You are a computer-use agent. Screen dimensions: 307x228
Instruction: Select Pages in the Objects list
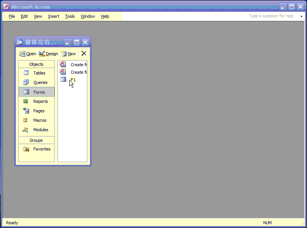pyautogui.click(x=37, y=111)
